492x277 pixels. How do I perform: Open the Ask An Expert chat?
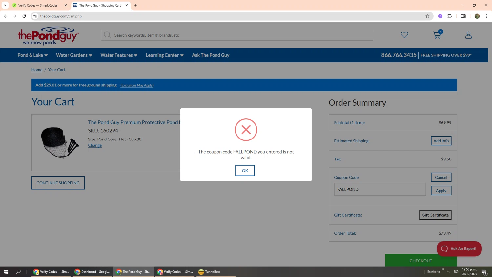[459, 249]
